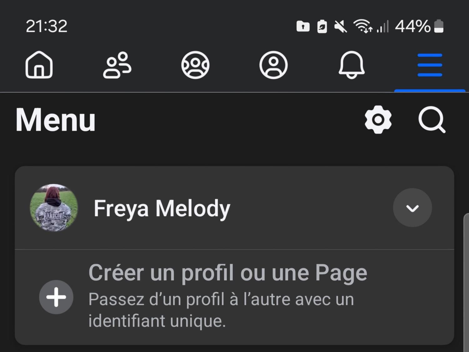
Task: Open the Profile tab icon
Action: (x=273, y=65)
